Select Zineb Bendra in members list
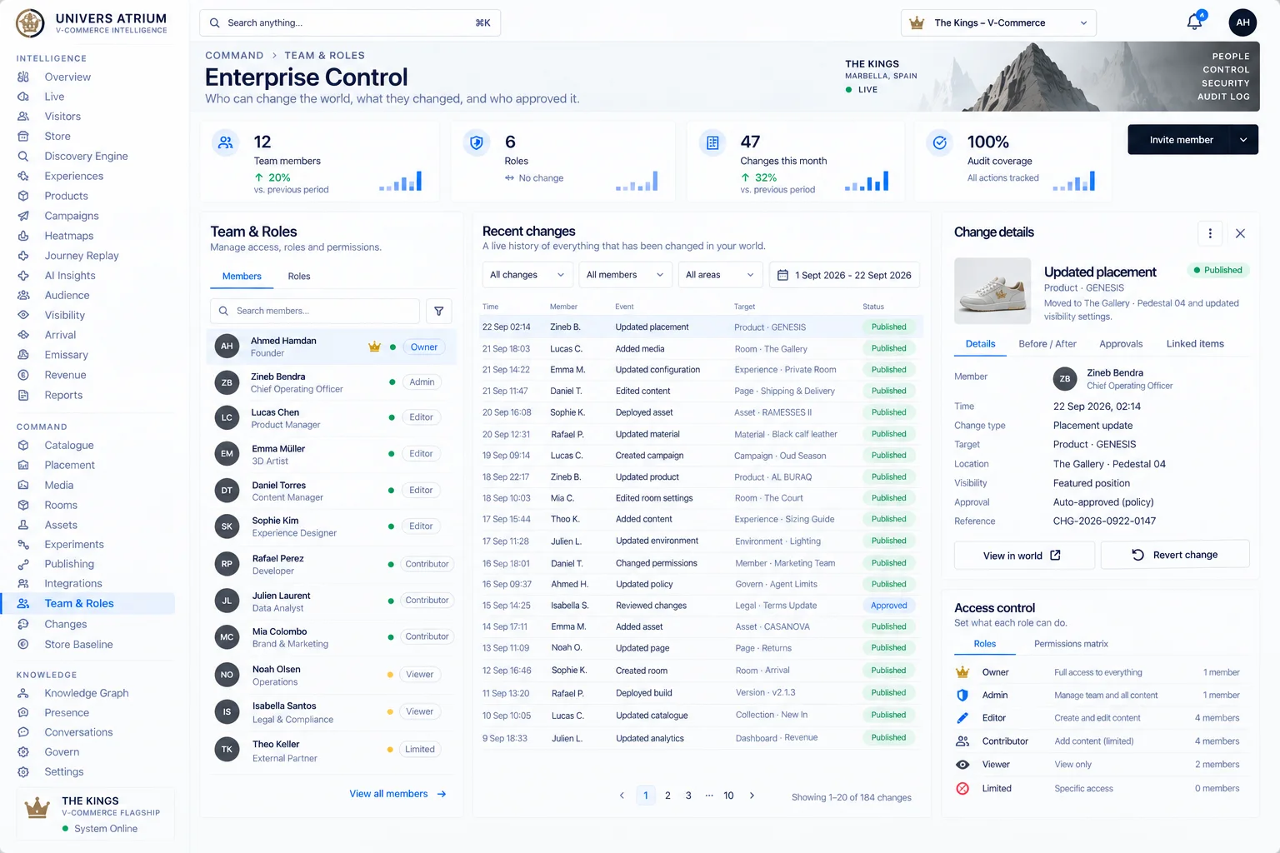Image resolution: width=1280 pixels, height=853 pixels. click(332, 382)
